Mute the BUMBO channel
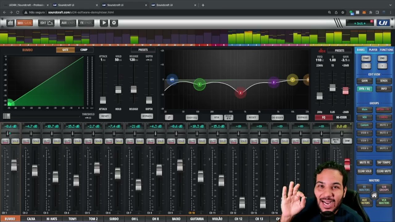Viewport: 395px width, 222px height. pyautogui.click(x=5, y=141)
